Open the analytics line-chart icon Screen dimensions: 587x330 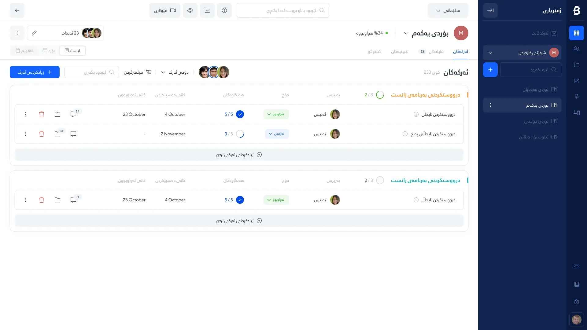tap(207, 10)
